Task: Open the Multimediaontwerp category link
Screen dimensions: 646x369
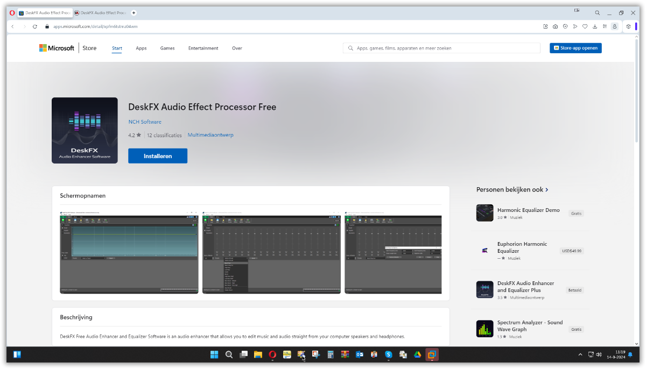Action: (x=210, y=135)
